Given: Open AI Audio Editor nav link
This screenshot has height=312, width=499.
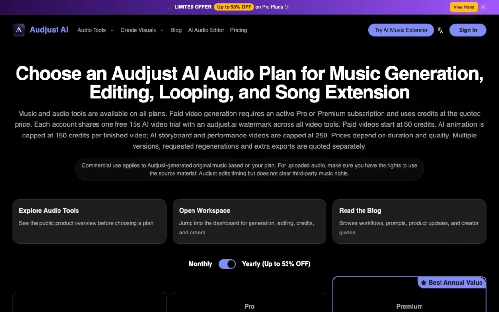Looking at the screenshot, I should coord(206,30).
